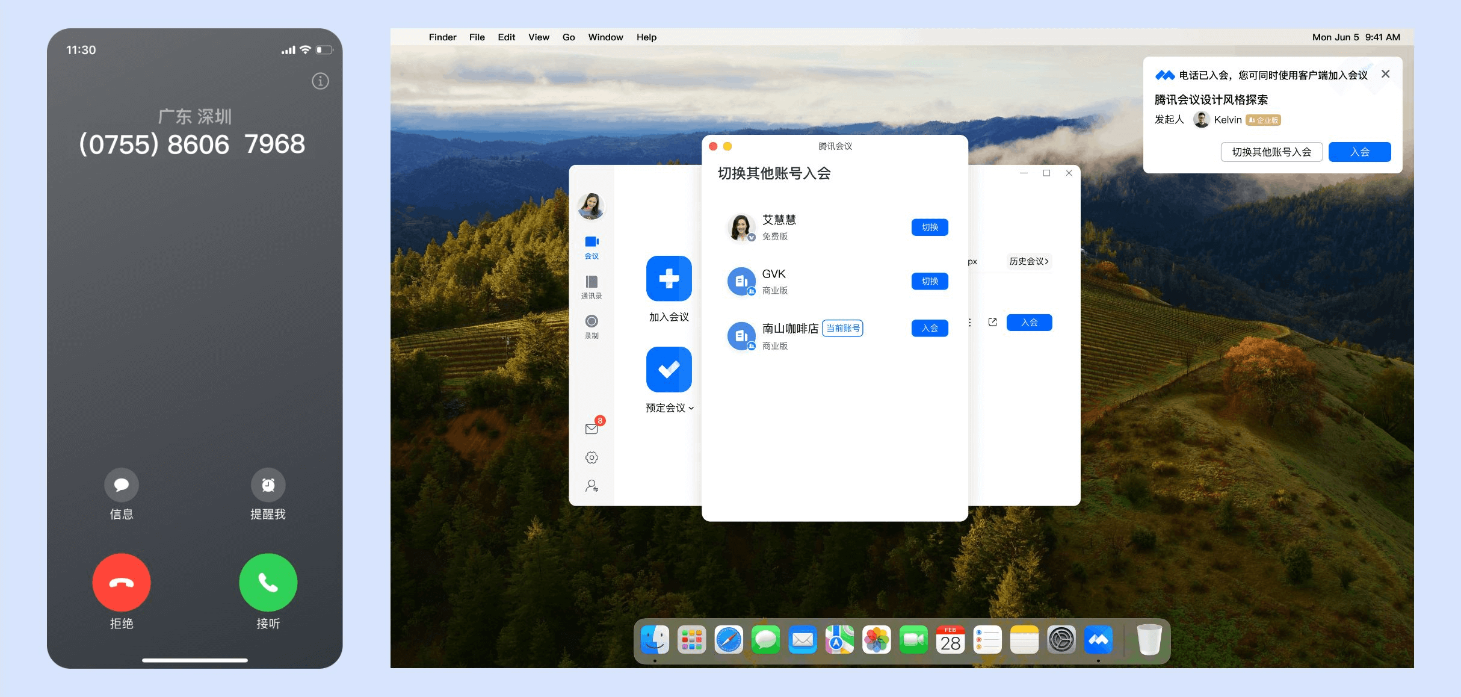Open the mail inbox icon with badge 8
The image size is (1461, 697).
592,428
